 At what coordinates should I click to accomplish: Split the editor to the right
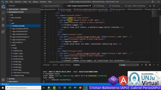coord(154,6)
